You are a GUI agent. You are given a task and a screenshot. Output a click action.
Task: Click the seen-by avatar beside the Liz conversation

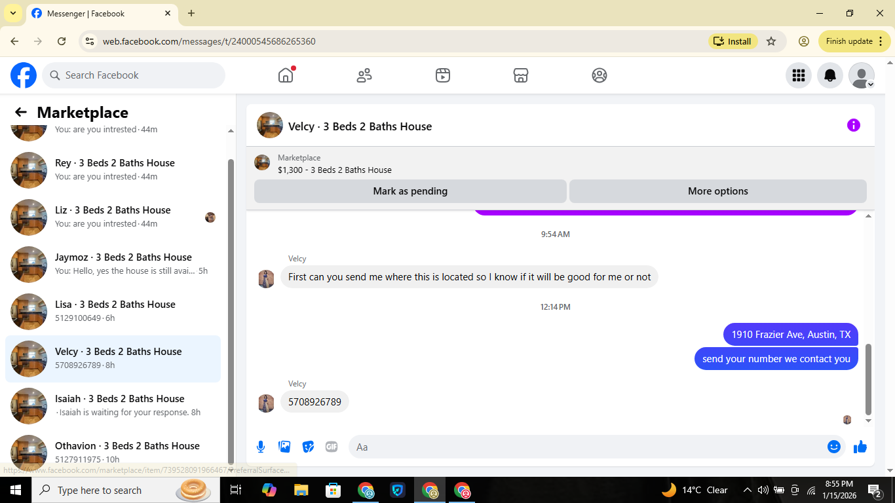point(210,217)
